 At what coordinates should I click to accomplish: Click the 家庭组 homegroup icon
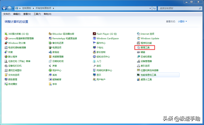(x=50, y=52)
